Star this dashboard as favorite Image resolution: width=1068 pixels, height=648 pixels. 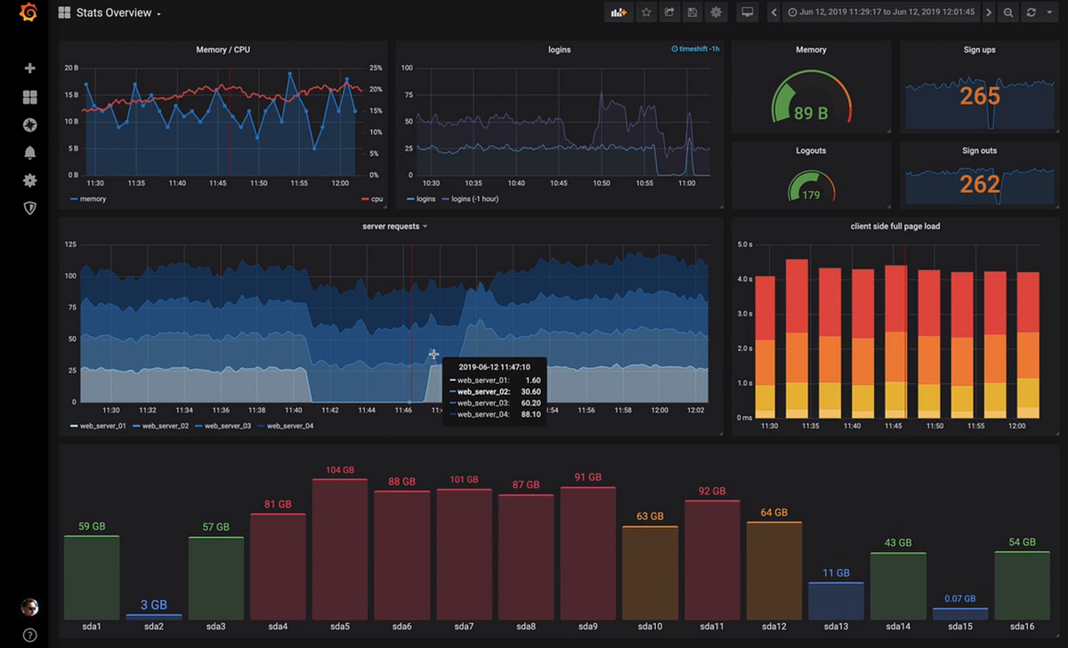645,12
